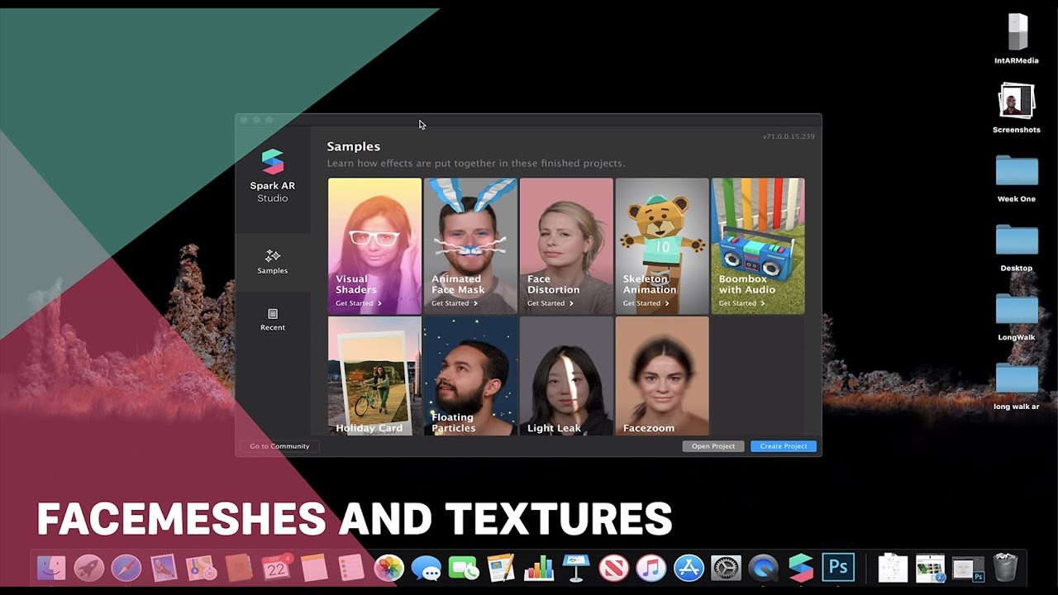Click the Create Project button

coord(784,446)
